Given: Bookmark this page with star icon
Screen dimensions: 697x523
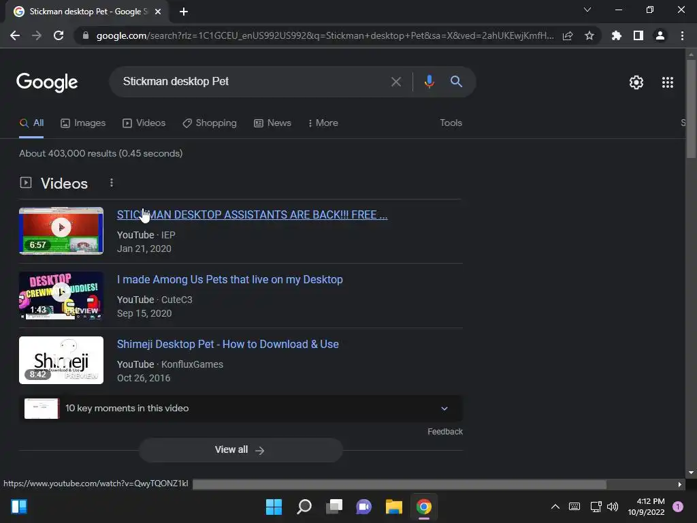Looking at the screenshot, I should 589,35.
